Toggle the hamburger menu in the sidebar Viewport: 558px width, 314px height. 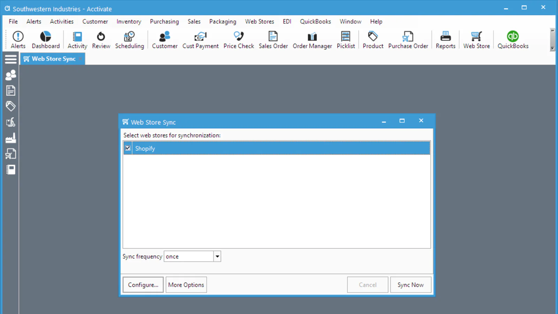pos(11,59)
